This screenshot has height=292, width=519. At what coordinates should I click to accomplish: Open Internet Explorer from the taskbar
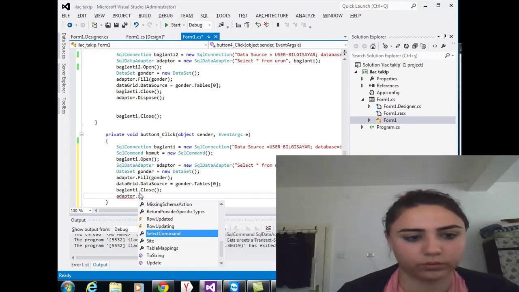click(92, 287)
